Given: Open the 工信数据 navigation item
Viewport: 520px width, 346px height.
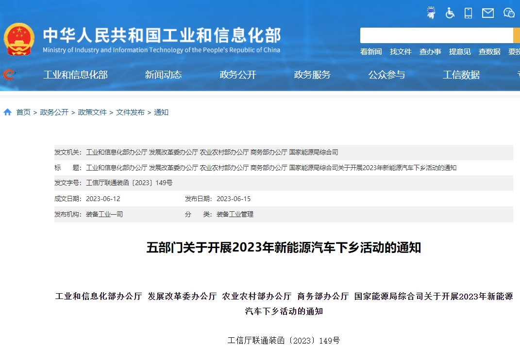Looking at the screenshot, I should tap(461, 75).
